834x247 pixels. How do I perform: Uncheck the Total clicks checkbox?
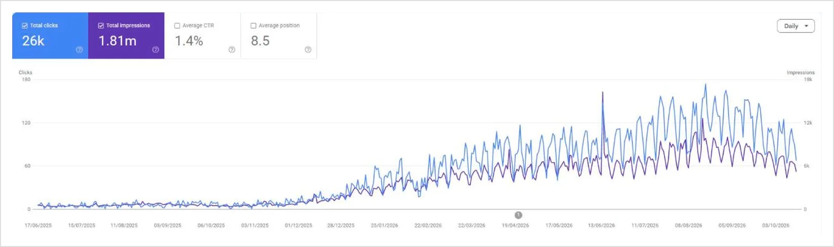pyautogui.click(x=25, y=26)
